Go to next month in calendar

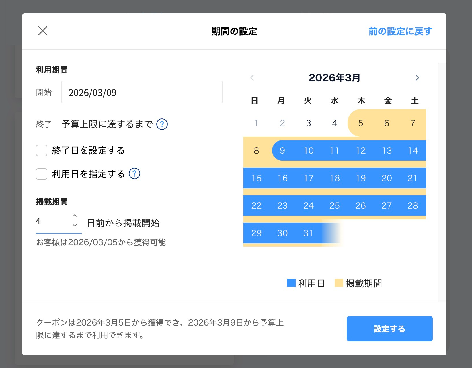coord(417,78)
